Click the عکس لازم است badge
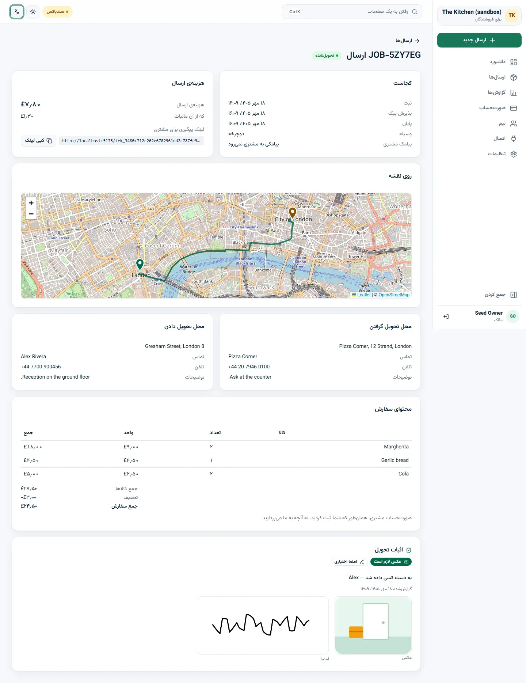This screenshot has width=526, height=683. tap(391, 562)
